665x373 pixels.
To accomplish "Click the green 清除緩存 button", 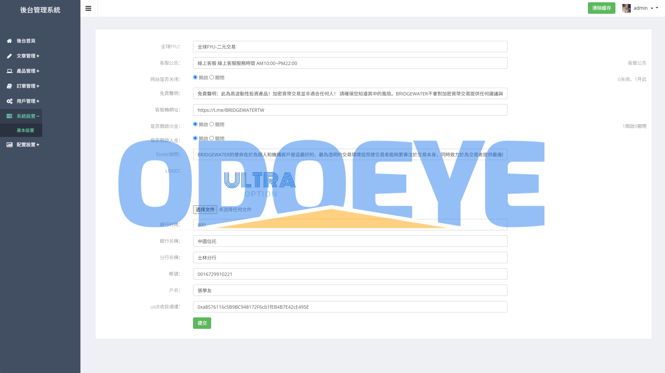I will pos(601,8).
